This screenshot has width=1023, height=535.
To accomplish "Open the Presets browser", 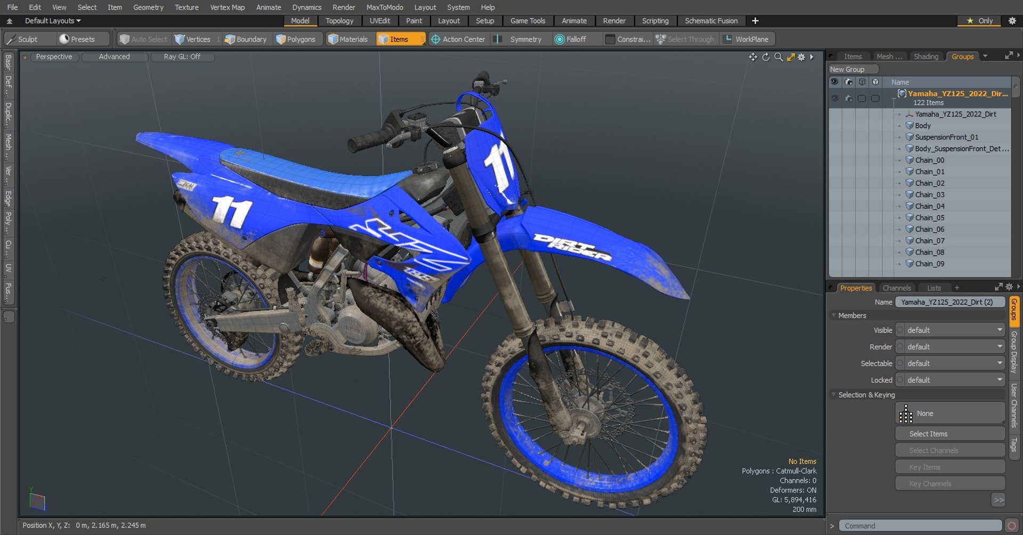I will (83, 39).
